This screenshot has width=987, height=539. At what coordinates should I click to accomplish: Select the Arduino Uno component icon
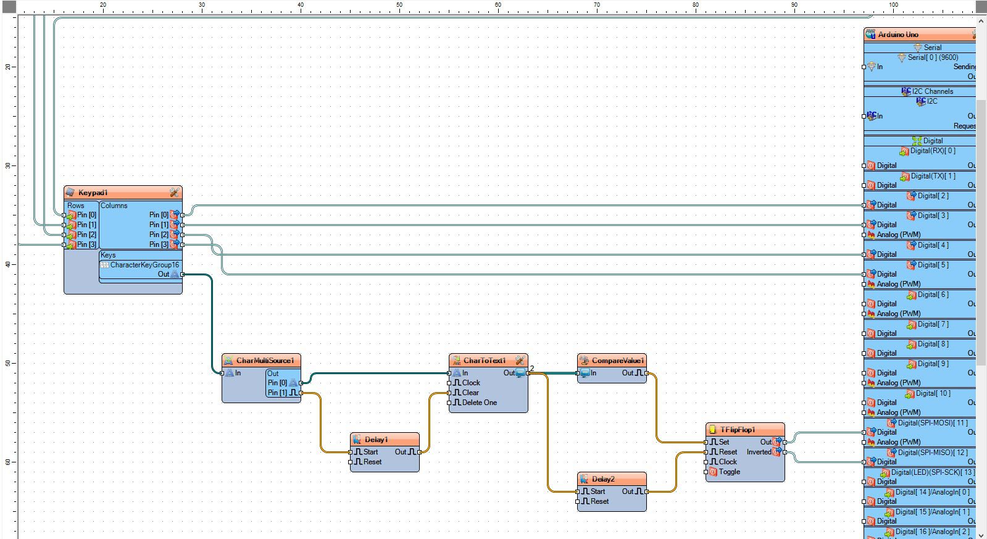coord(870,35)
